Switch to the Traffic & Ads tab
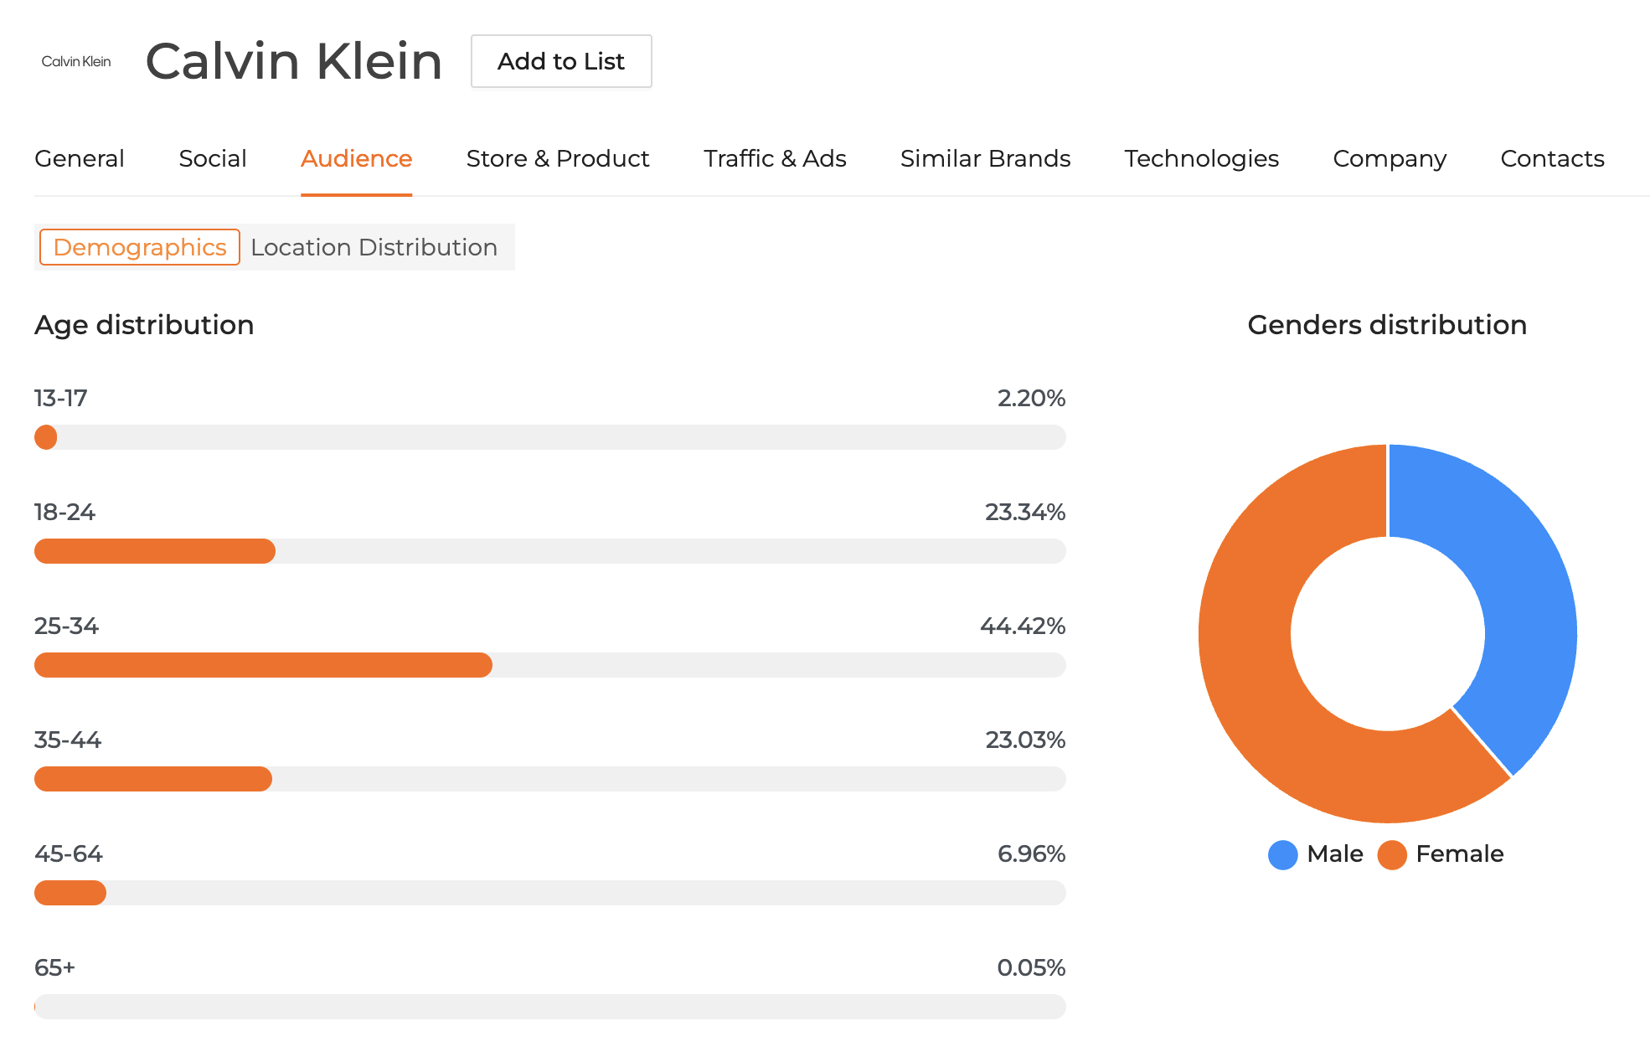 774,158
